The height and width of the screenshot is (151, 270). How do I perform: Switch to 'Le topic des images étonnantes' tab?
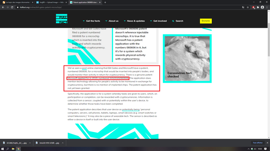click(x=18, y=3)
